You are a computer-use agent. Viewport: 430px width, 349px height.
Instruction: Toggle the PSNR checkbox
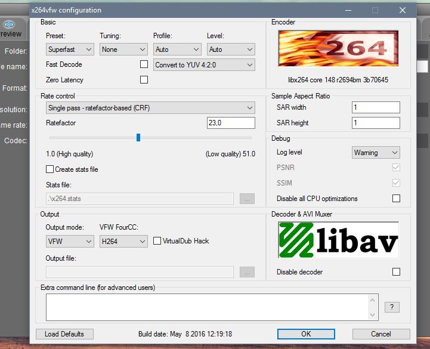(396, 168)
